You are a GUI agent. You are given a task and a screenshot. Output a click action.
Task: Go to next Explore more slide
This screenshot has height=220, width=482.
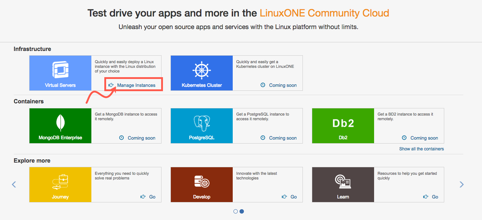click(461, 184)
